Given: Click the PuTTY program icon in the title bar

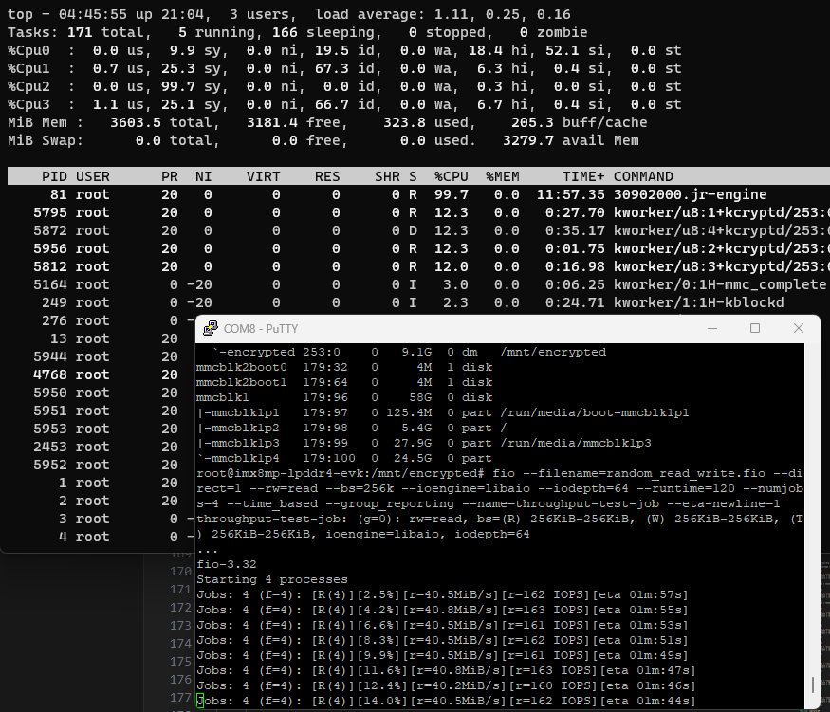Looking at the screenshot, I should [210, 327].
